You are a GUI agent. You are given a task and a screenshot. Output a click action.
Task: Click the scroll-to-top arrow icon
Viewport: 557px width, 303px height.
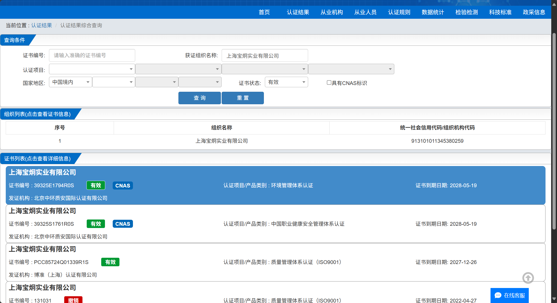point(528,278)
